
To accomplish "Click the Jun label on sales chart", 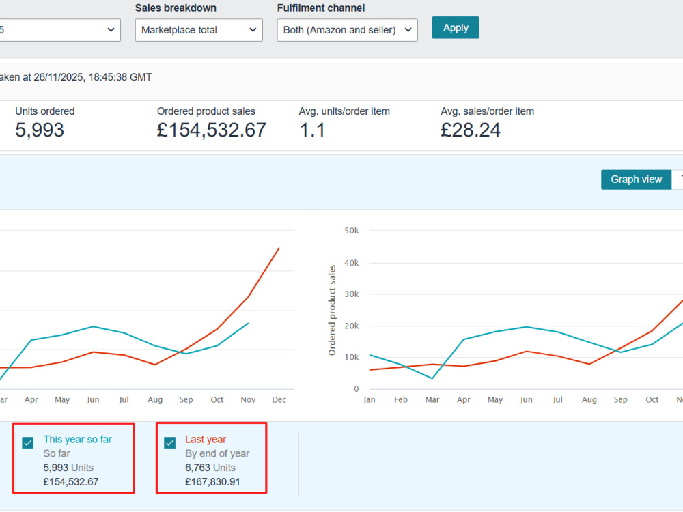I will click(526, 399).
